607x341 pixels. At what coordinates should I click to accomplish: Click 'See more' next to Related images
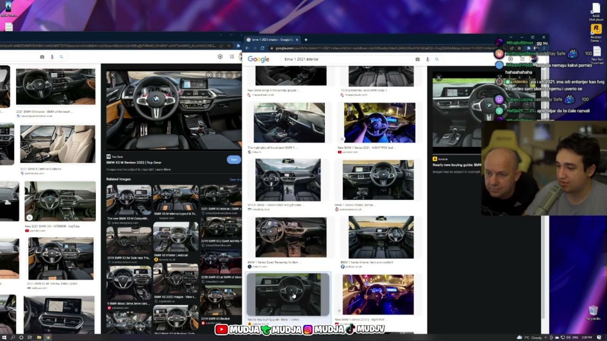236,179
